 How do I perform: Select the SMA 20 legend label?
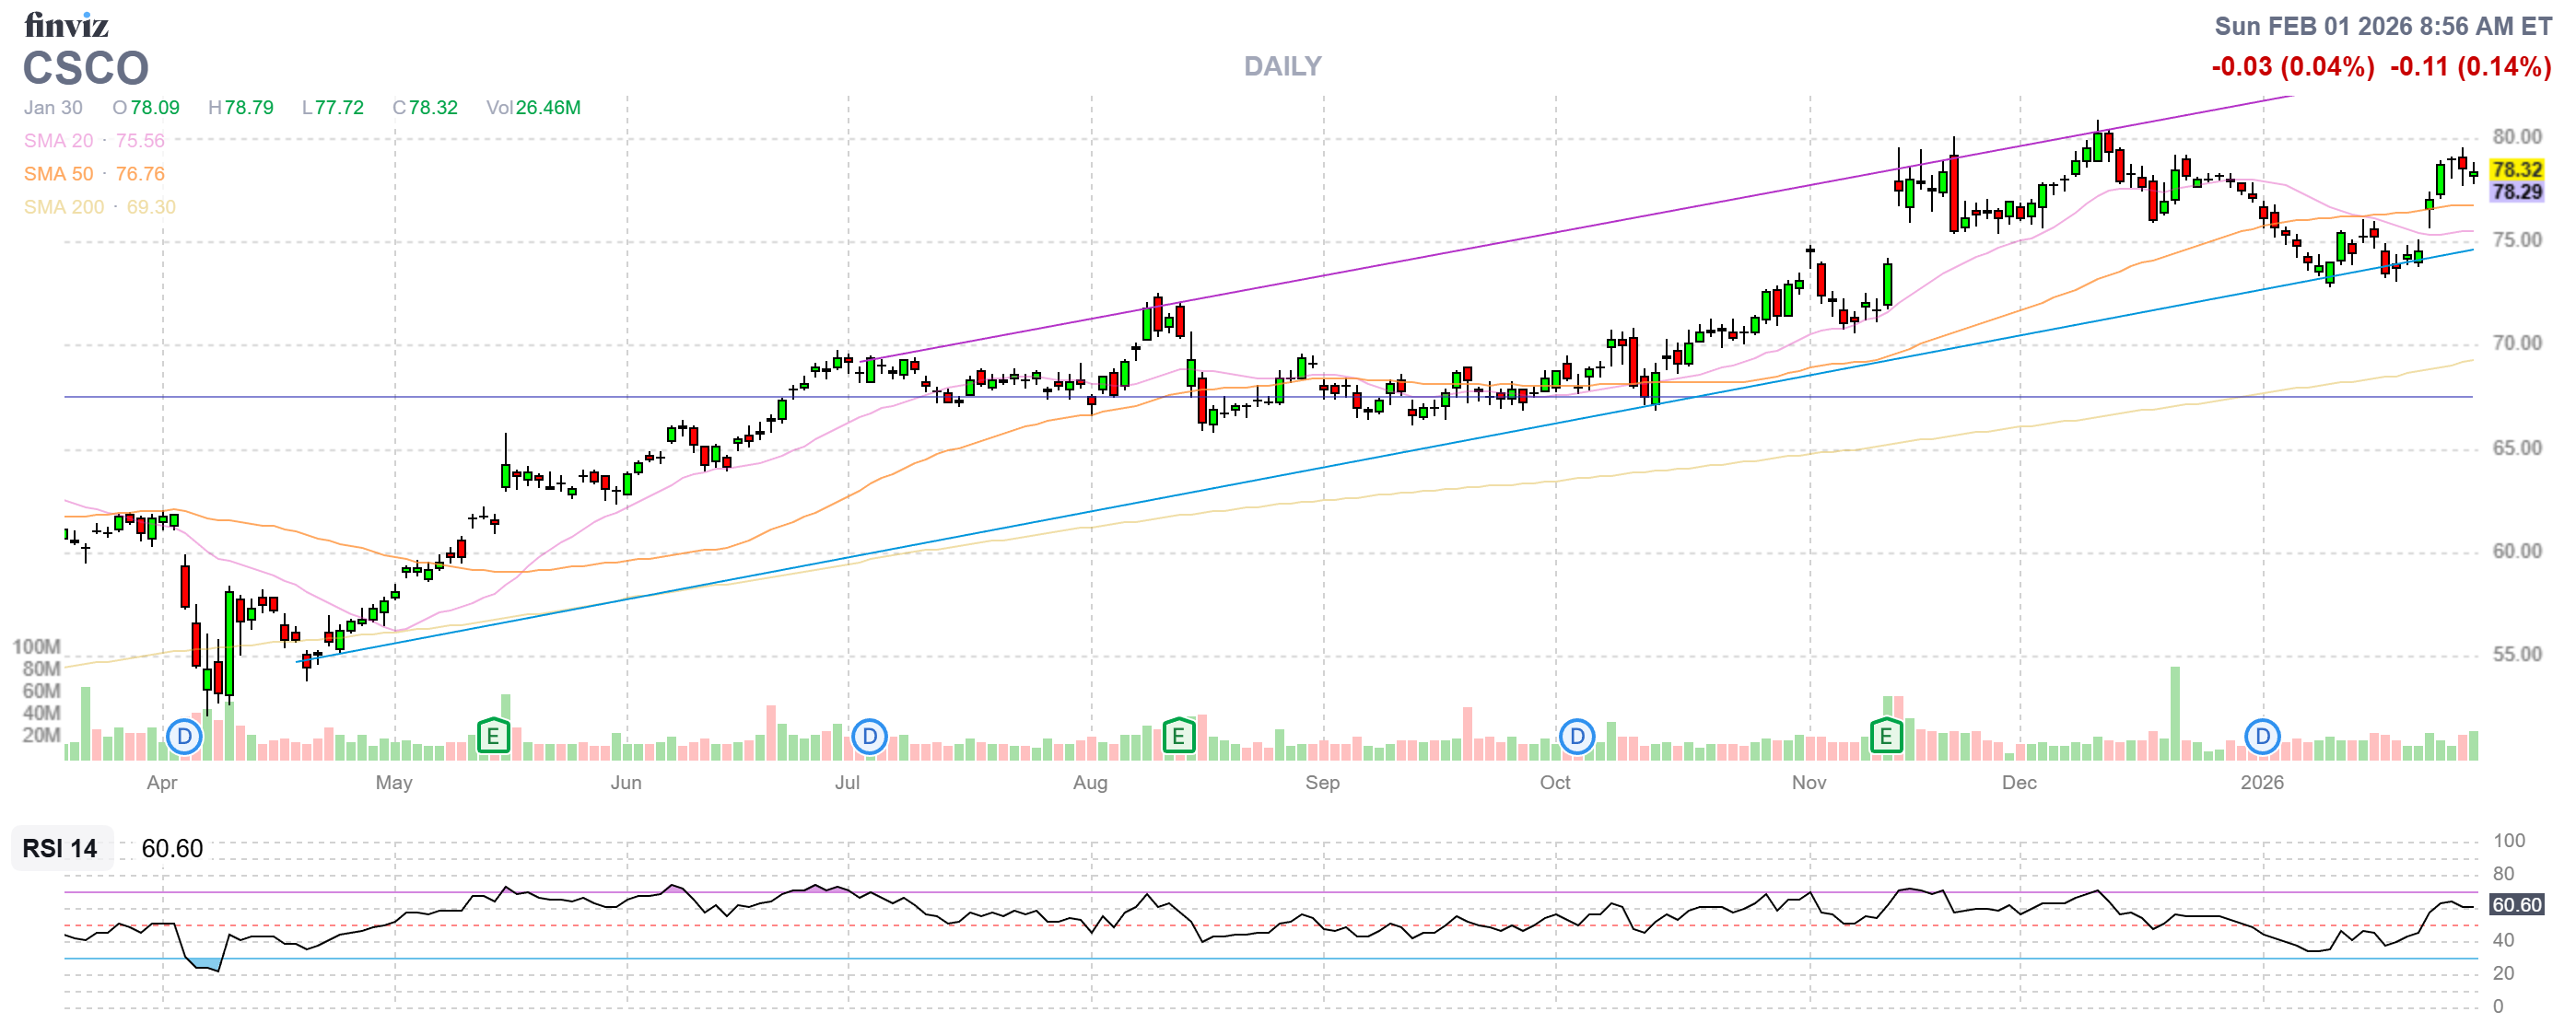click(x=58, y=141)
